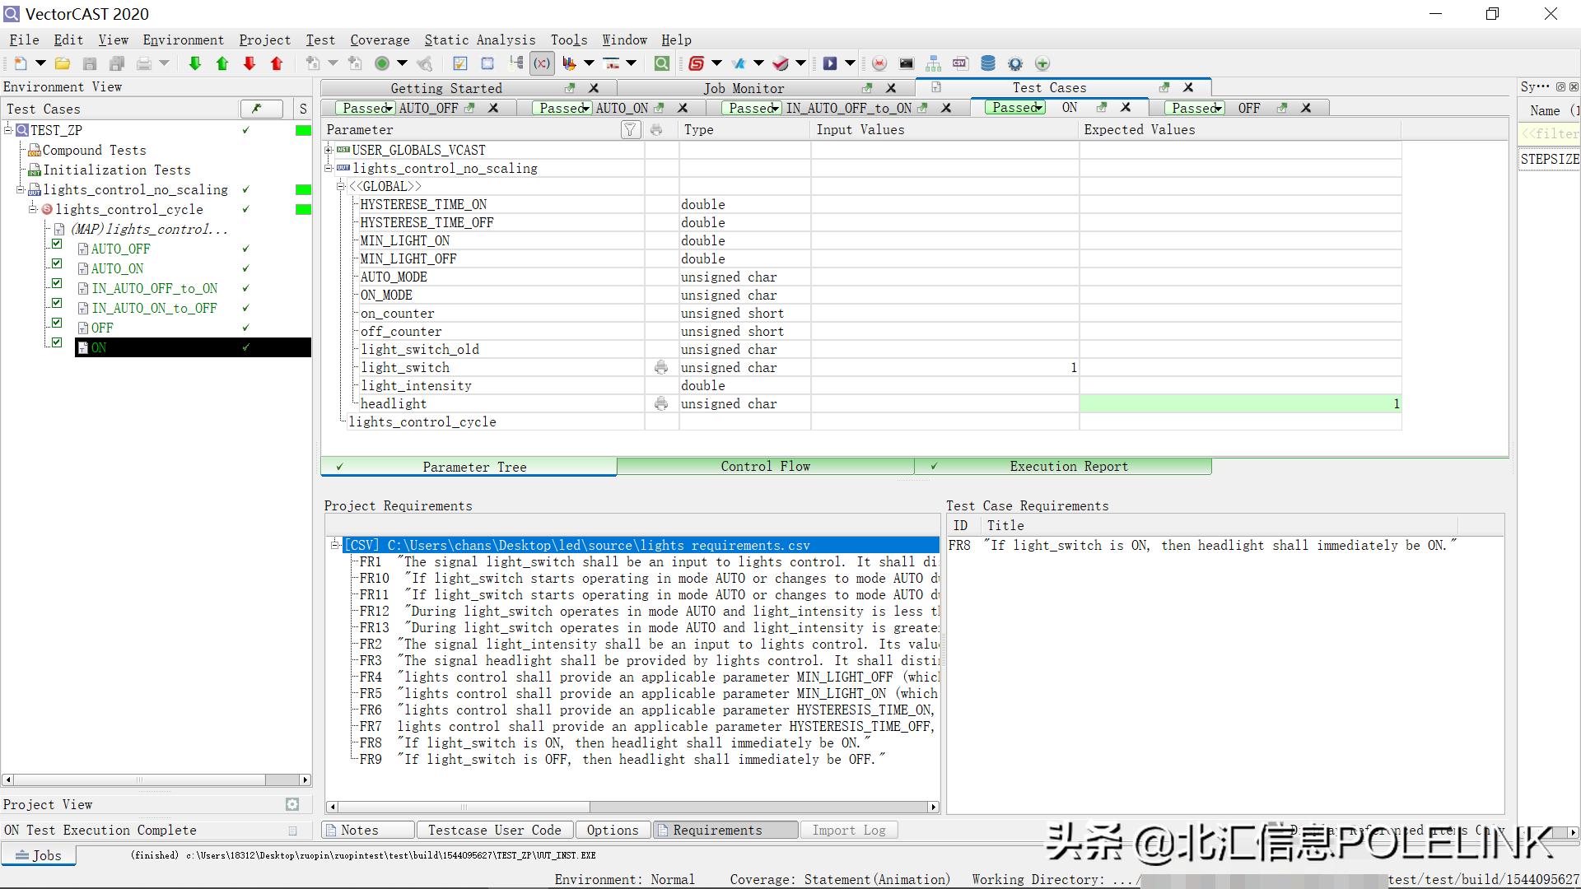Image resolution: width=1581 pixels, height=889 pixels.
Task: Click the CSV toolbar icon
Action: 960,63
